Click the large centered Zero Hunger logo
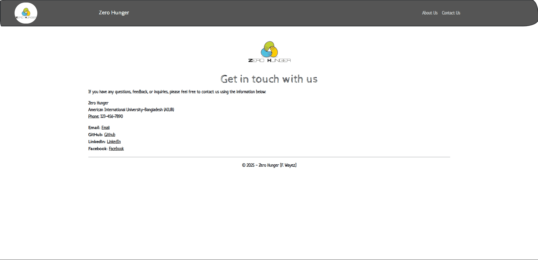538x260 pixels. click(x=269, y=52)
